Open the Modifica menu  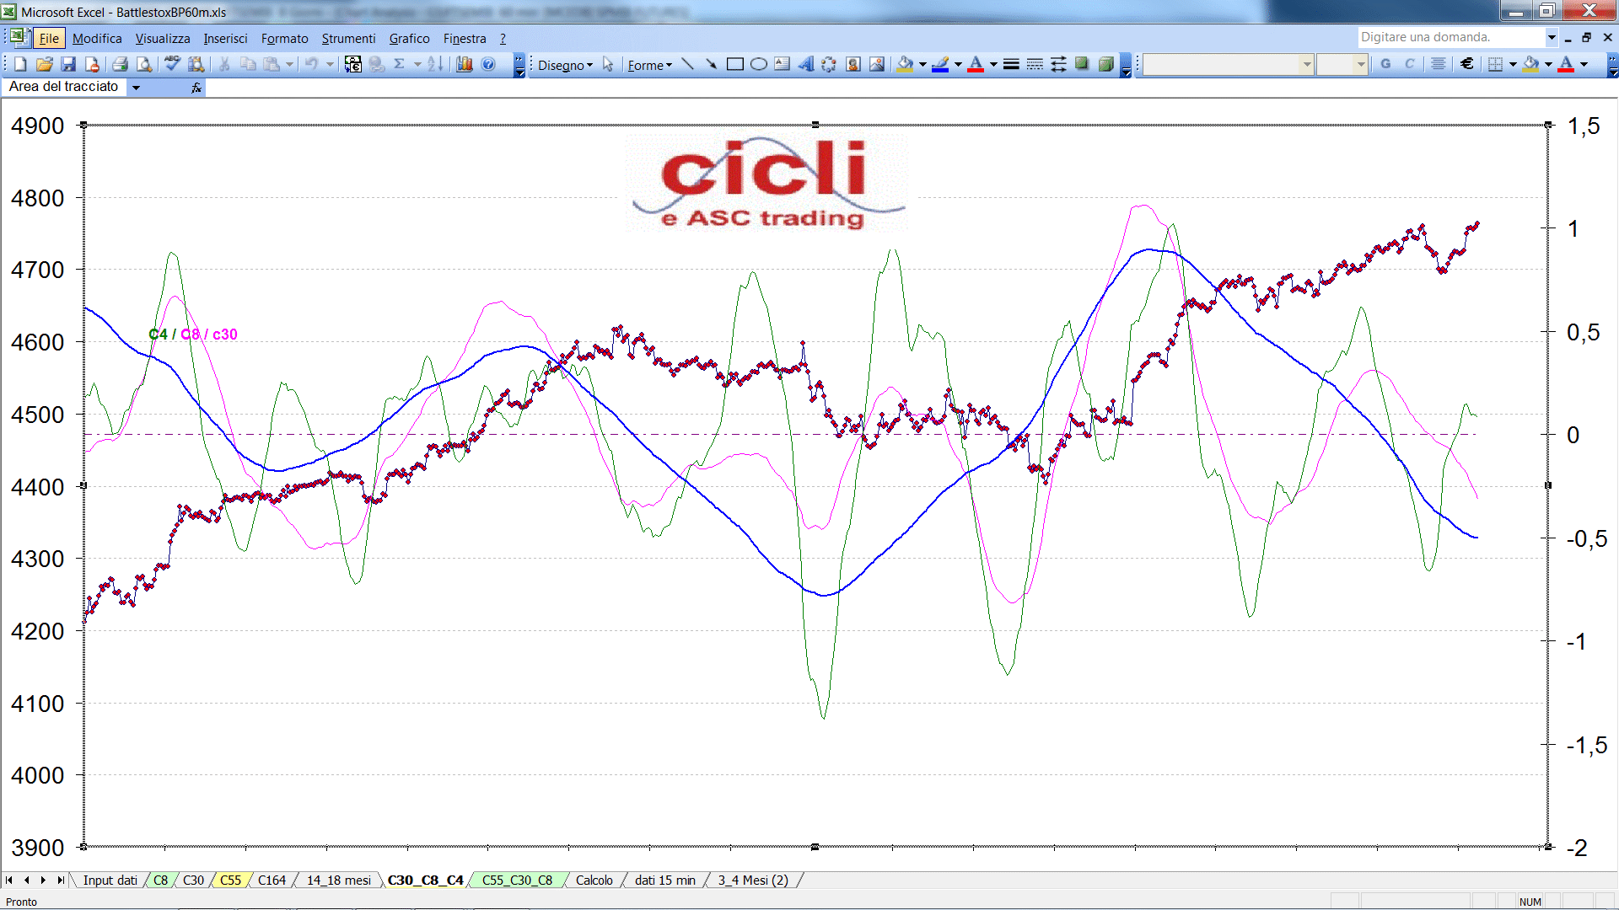97,39
